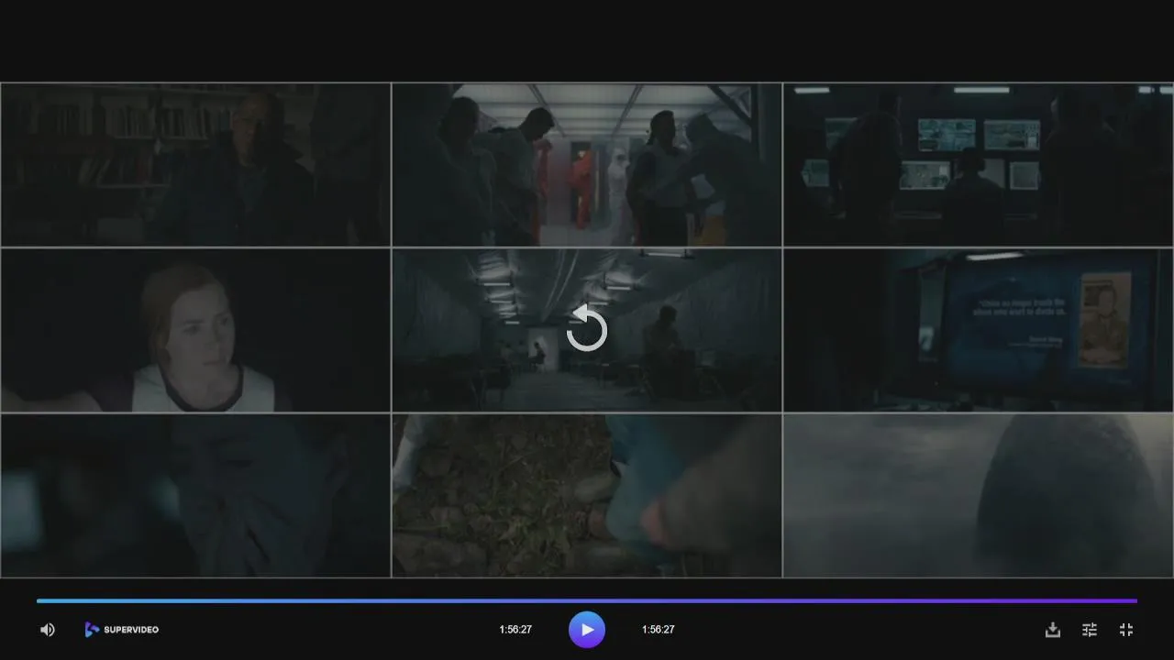Select the thumbnail of the red-haired woman
The width and height of the screenshot is (1174, 660).
[195, 330]
